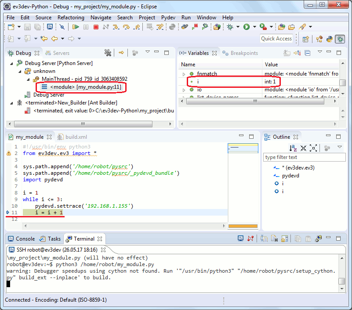Remove all terminated launches in Debug view
Viewport: 352px width, 310px height.
coord(108,53)
